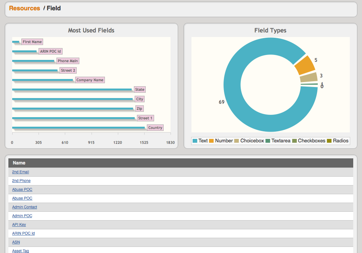Click the Text legend color swatch

click(195, 141)
